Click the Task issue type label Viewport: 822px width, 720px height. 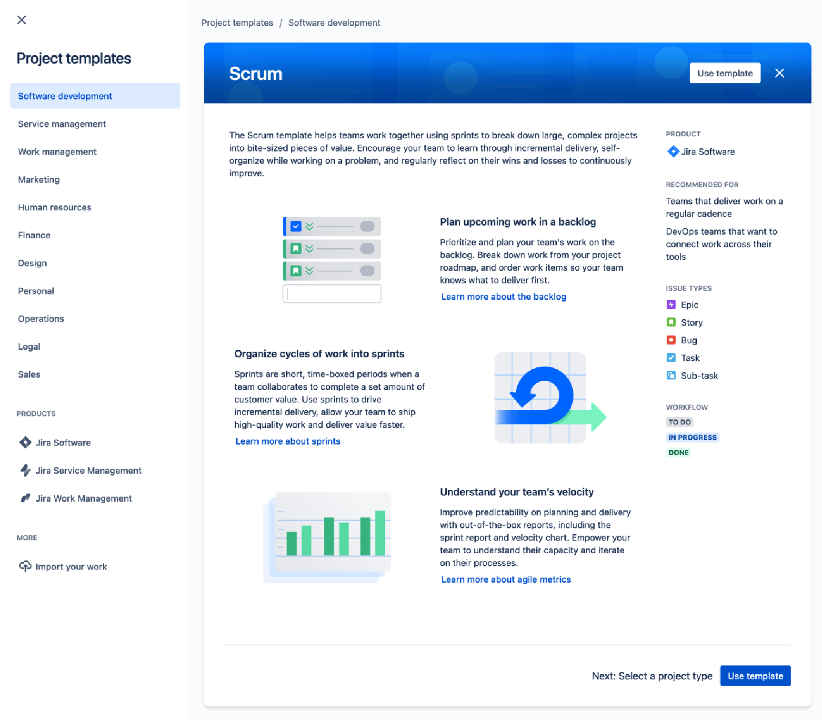[x=690, y=358]
